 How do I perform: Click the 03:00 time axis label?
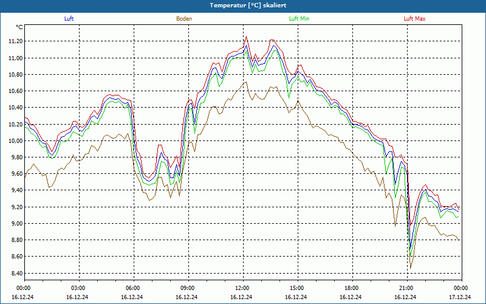point(79,288)
